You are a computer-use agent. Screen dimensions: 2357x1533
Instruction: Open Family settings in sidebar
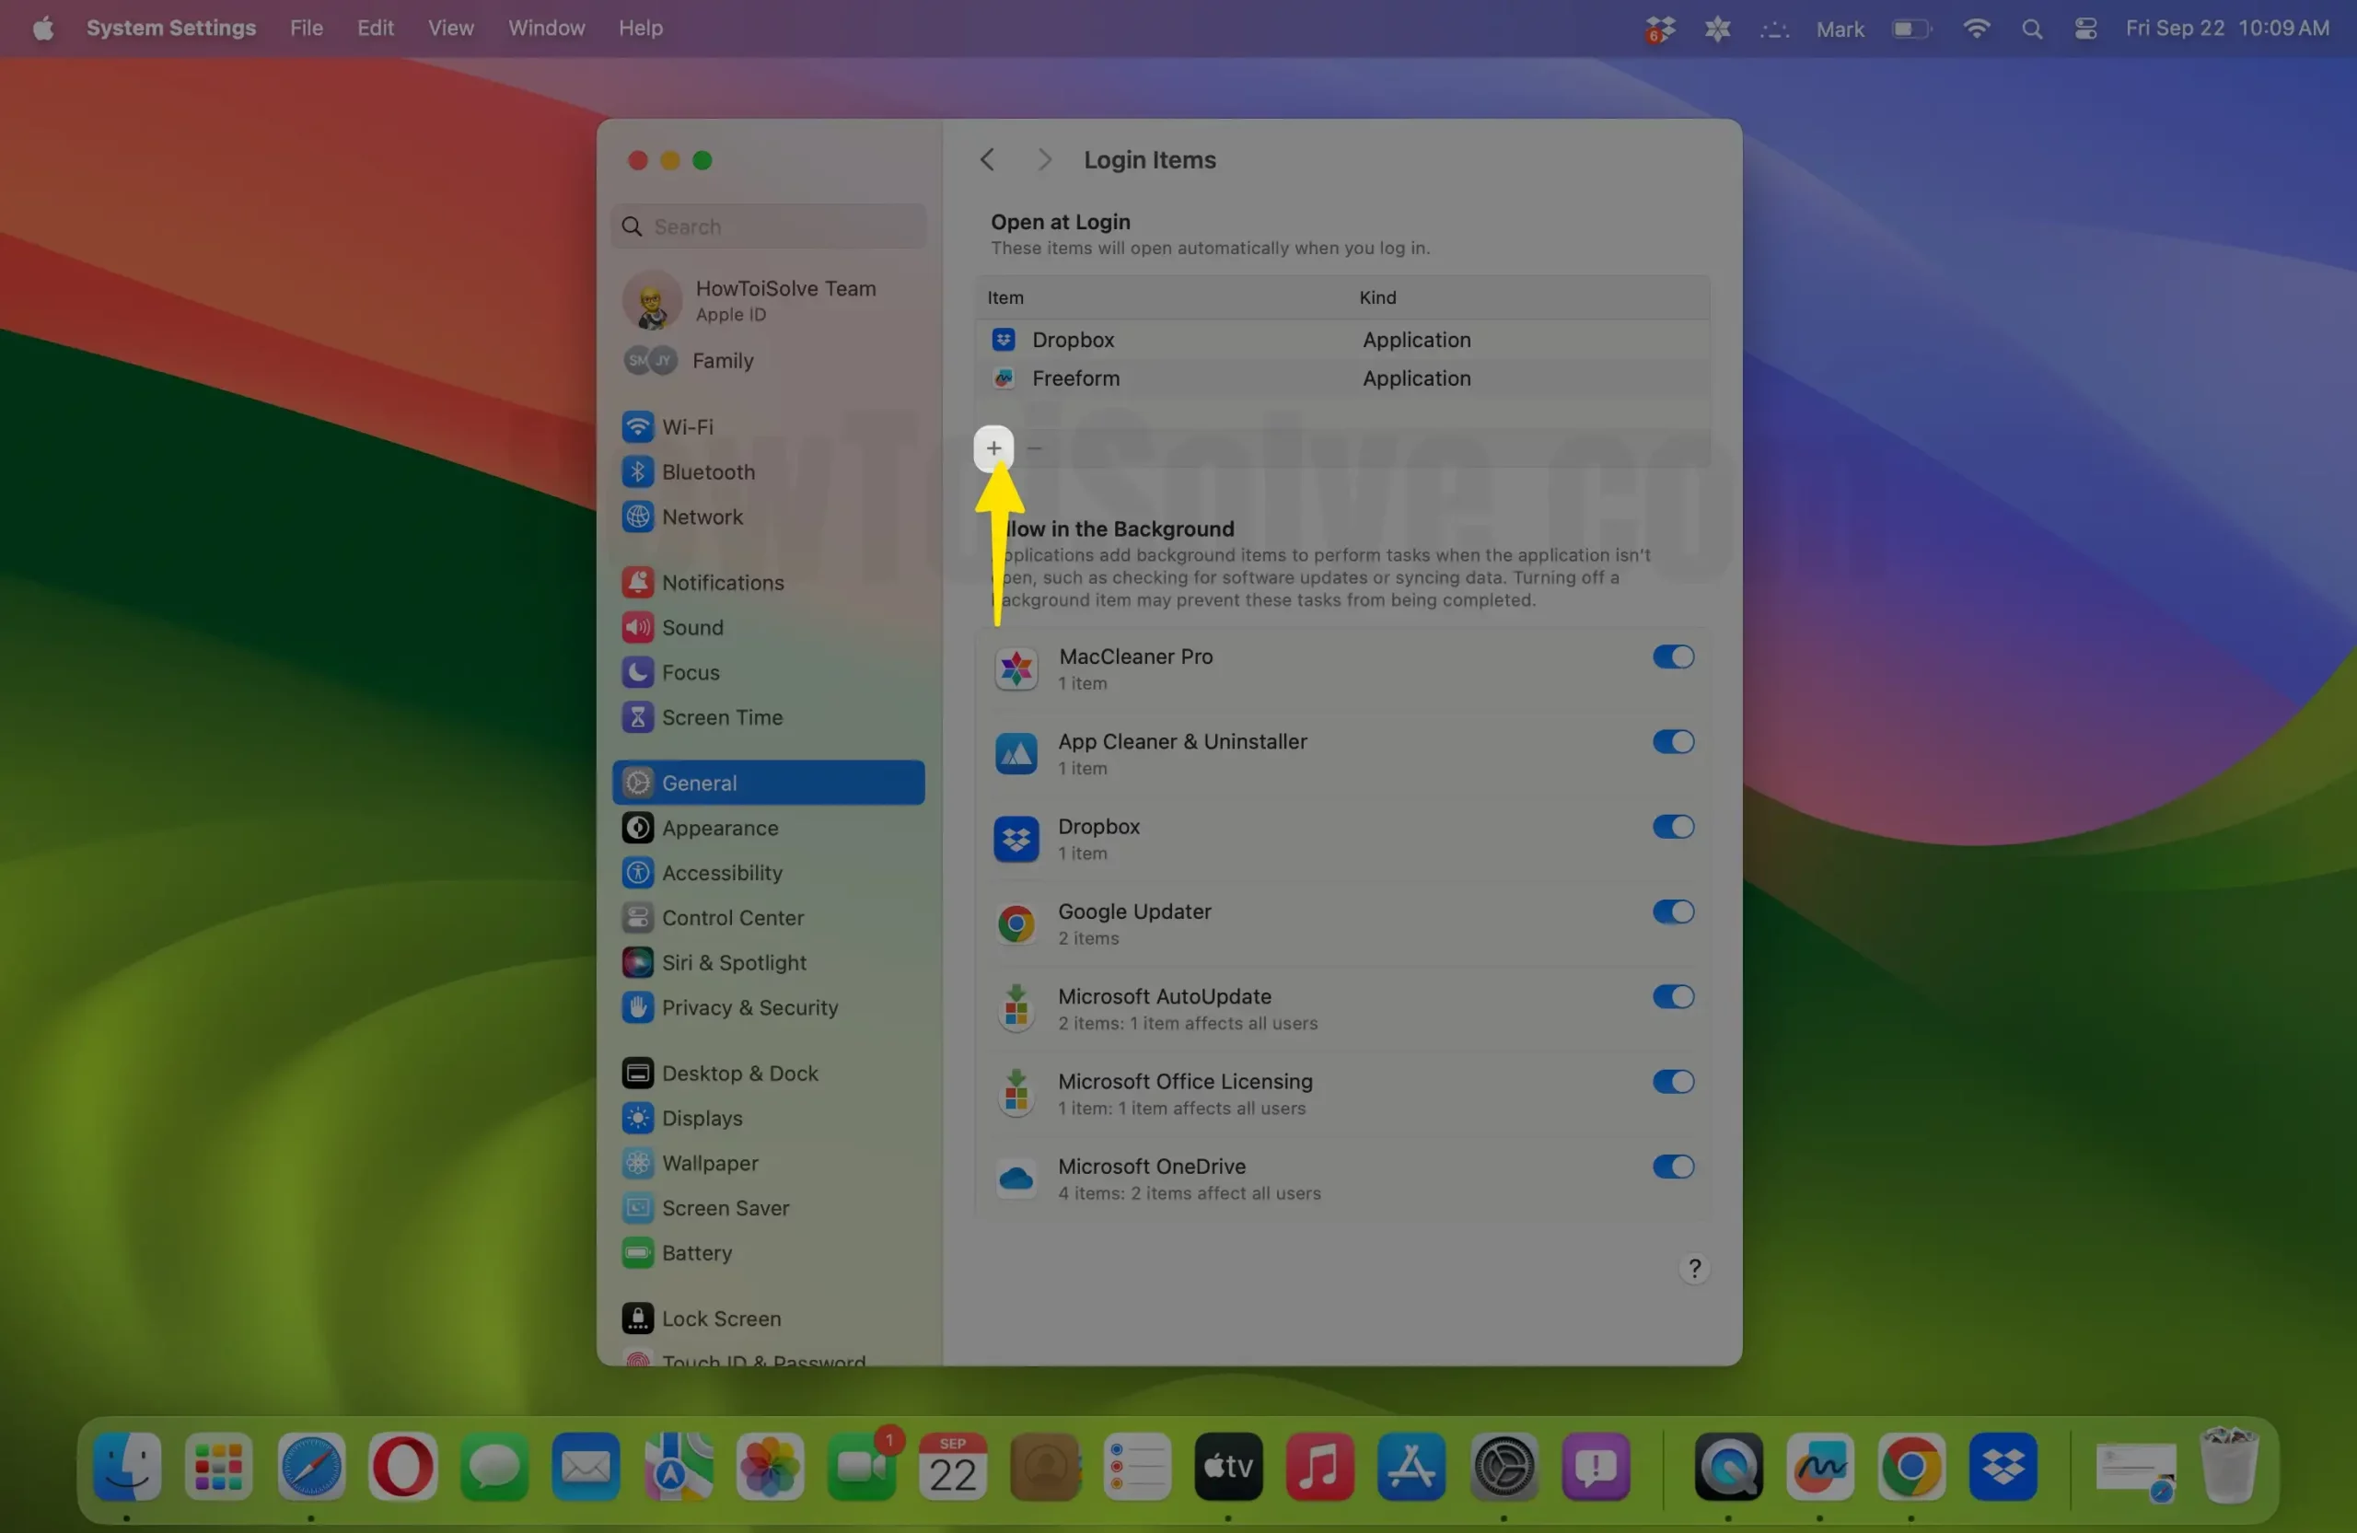[770, 361]
